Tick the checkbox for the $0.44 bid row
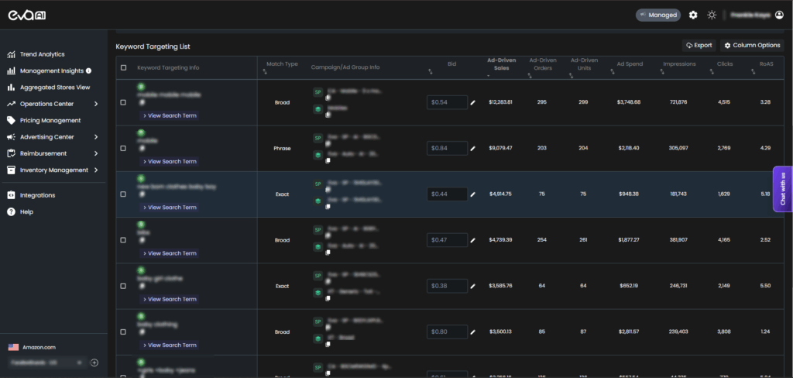793x378 pixels. [x=124, y=194]
